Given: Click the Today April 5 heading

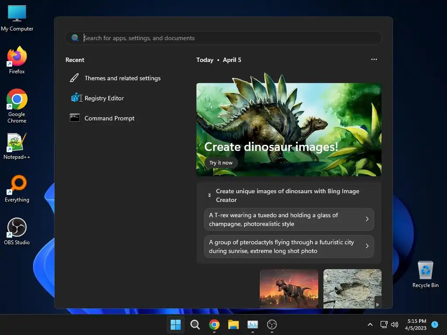Looking at the screenshot, I should tap(219, 60).
